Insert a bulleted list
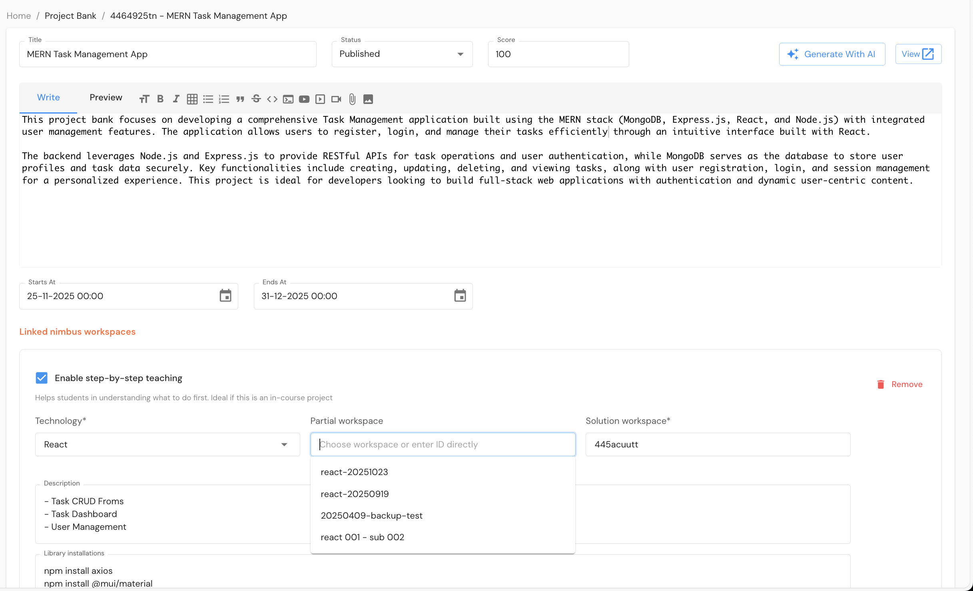This screenshot has width=973, height=591. coord(208,99)
